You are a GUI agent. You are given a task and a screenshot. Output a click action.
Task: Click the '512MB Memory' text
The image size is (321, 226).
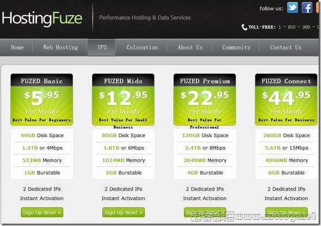[x=42, y=161]
